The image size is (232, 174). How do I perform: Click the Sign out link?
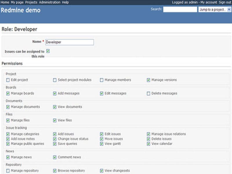coord(225,2)
